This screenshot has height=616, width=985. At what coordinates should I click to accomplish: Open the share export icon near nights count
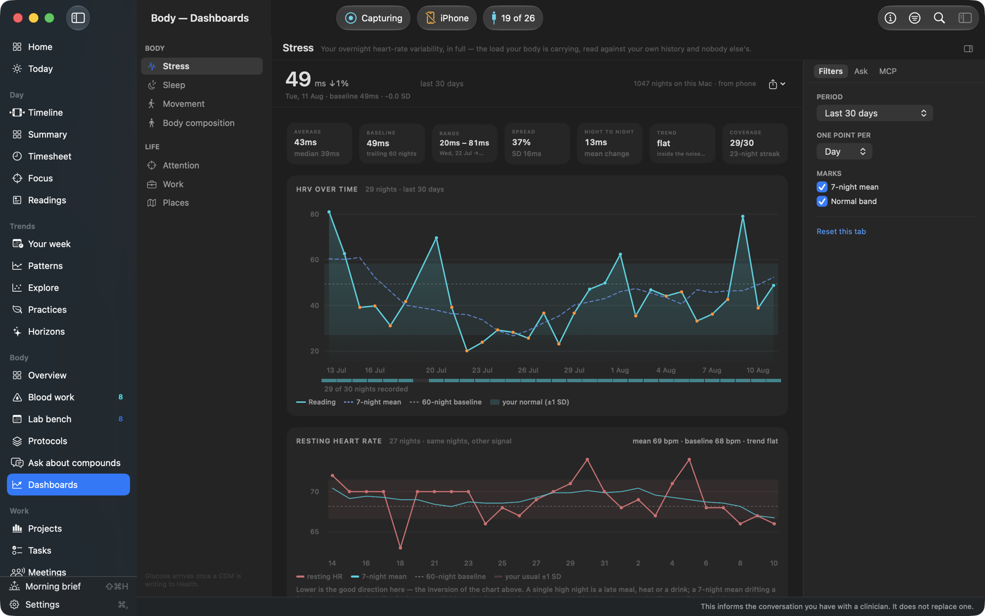(x=773, y=84)
